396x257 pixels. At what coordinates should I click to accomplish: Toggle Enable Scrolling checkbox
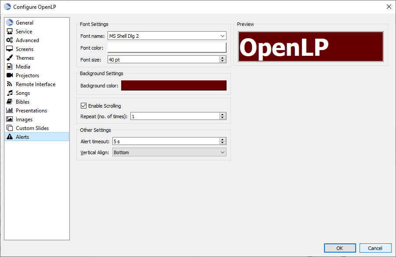click(x=83, y=105)
